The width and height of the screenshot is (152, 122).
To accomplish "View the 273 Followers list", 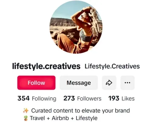I will (82, 99).
